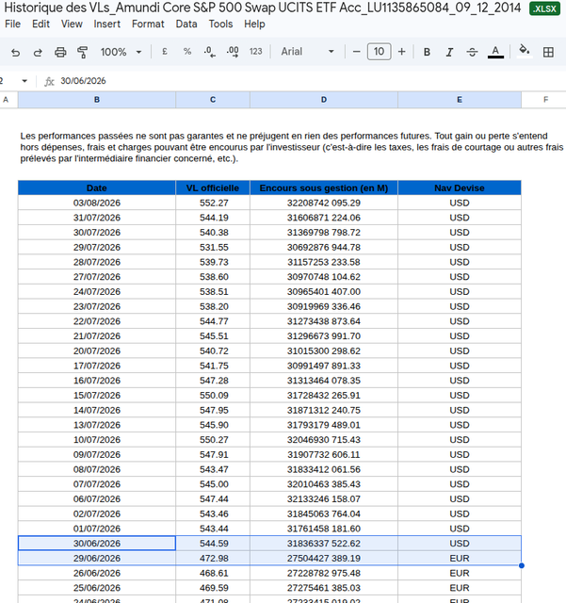This screenshot has width=566, height=603.
Task: Open the View menu
Action: point(72,24)
